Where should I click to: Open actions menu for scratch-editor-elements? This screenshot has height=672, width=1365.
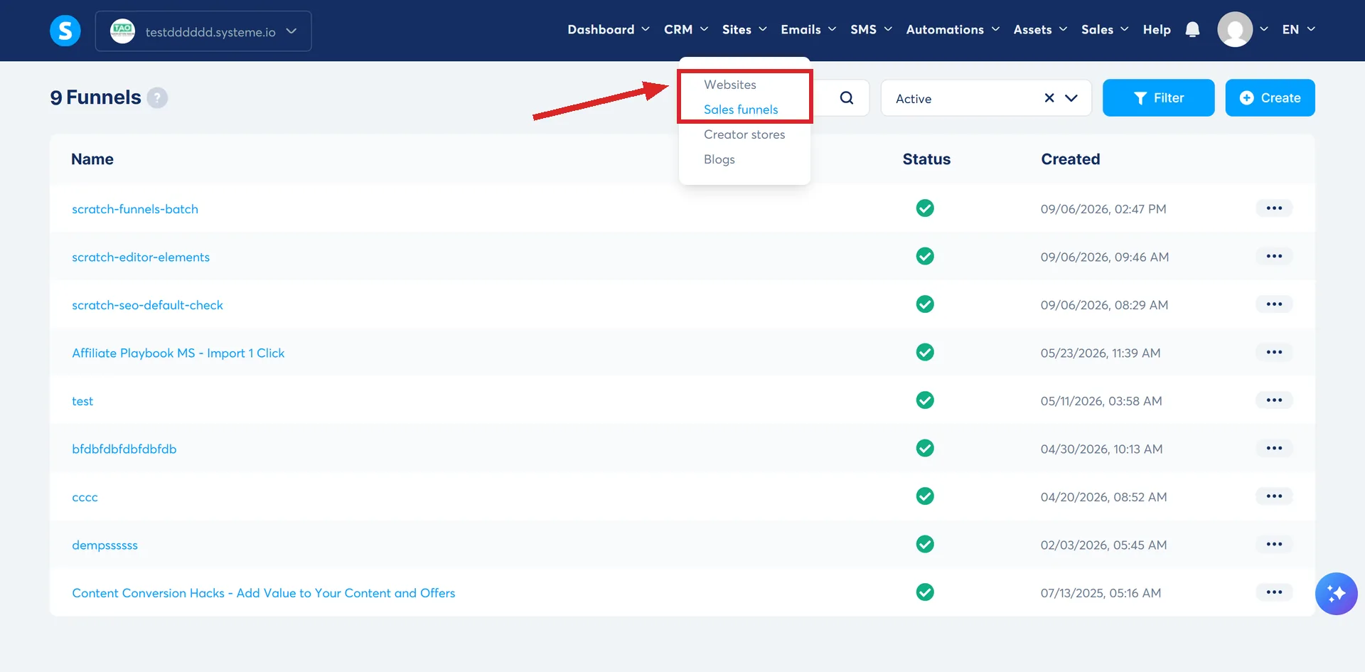click(x=1274, y=256)
